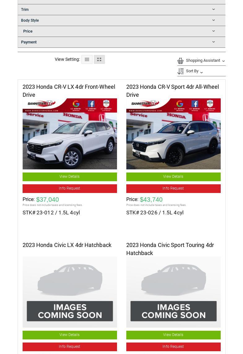The height and width of the screenshot is (354, 243).
Task: Expand the Price filter section
Action: [28, 31]
